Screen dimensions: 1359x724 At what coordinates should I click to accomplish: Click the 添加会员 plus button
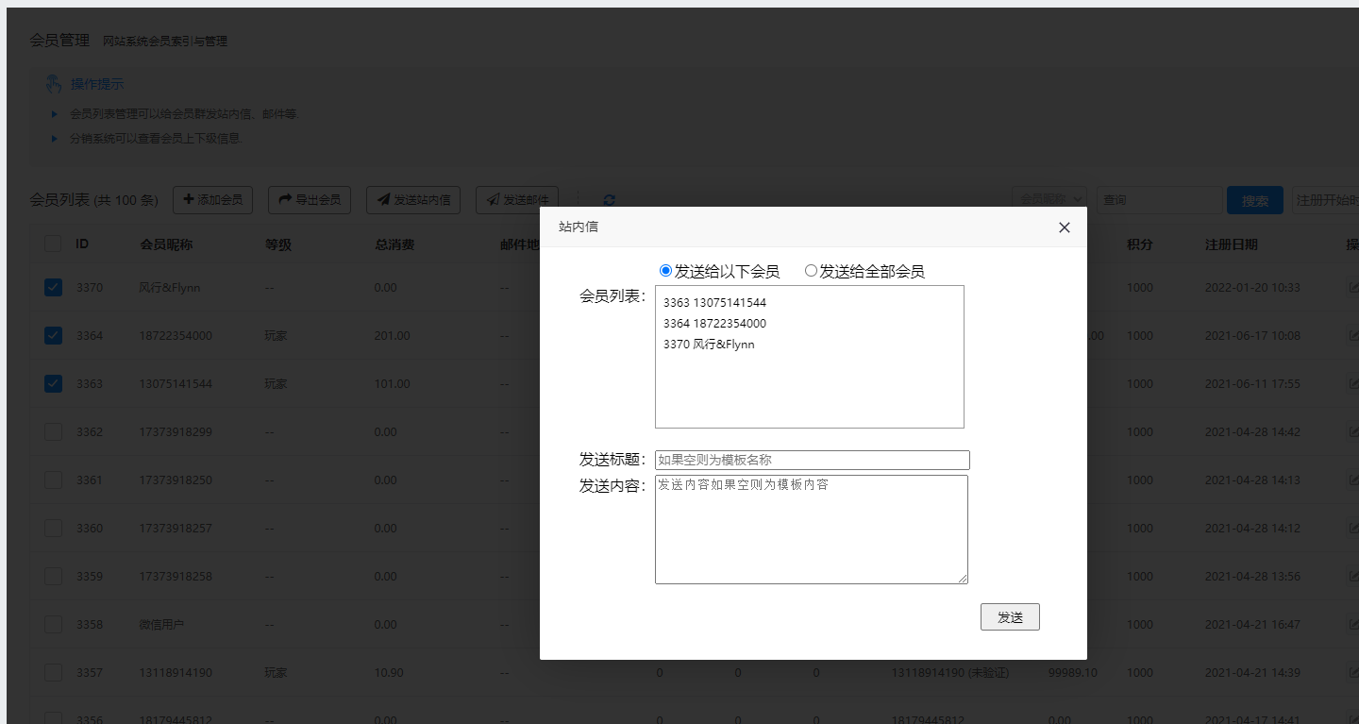(212, 200)
